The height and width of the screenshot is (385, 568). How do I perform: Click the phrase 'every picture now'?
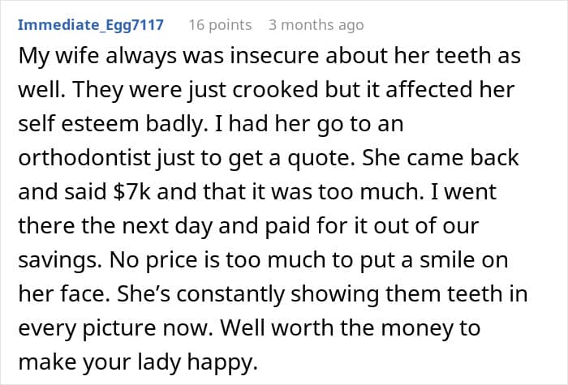(114, 328)
